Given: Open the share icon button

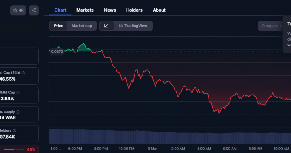Looking at the screenshot, I should 34,10.
